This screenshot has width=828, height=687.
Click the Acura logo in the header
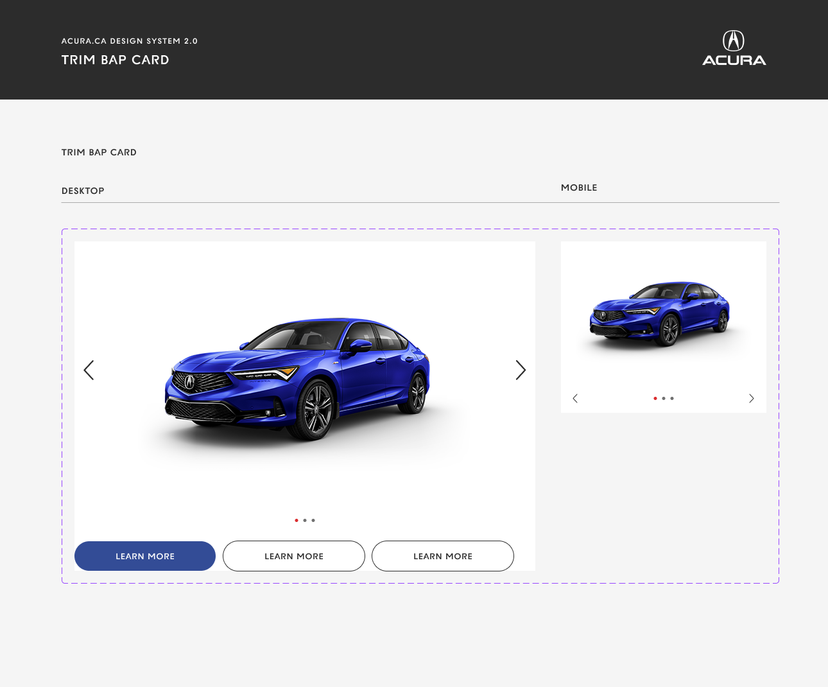(734, 48)
